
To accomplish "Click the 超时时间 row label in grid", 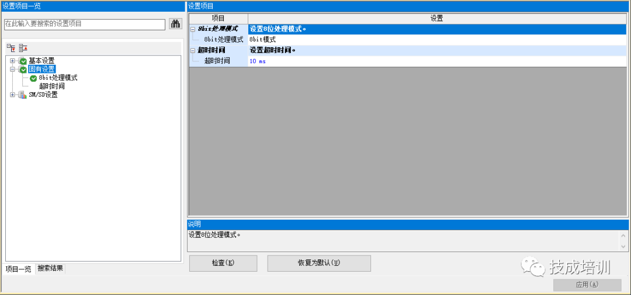I will (217, 61).
